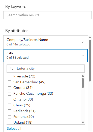Image resolution: width=93 pixels, height=132 pixels.
Task: Tick the Corona (34) checkbox
Action: pos(10,88)
